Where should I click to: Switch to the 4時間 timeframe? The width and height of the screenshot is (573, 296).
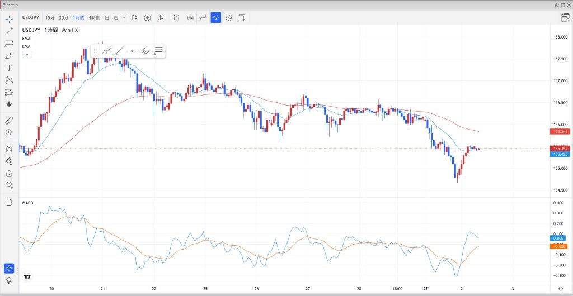[x=94, y=18]
